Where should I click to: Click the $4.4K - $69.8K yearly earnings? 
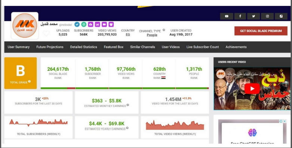click(x=107, y=123)
